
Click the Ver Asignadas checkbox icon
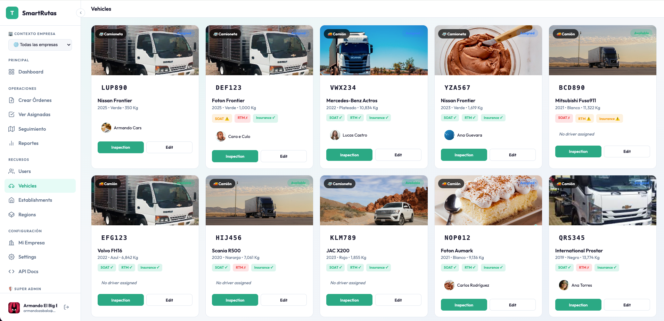click(x=11, y=114)
